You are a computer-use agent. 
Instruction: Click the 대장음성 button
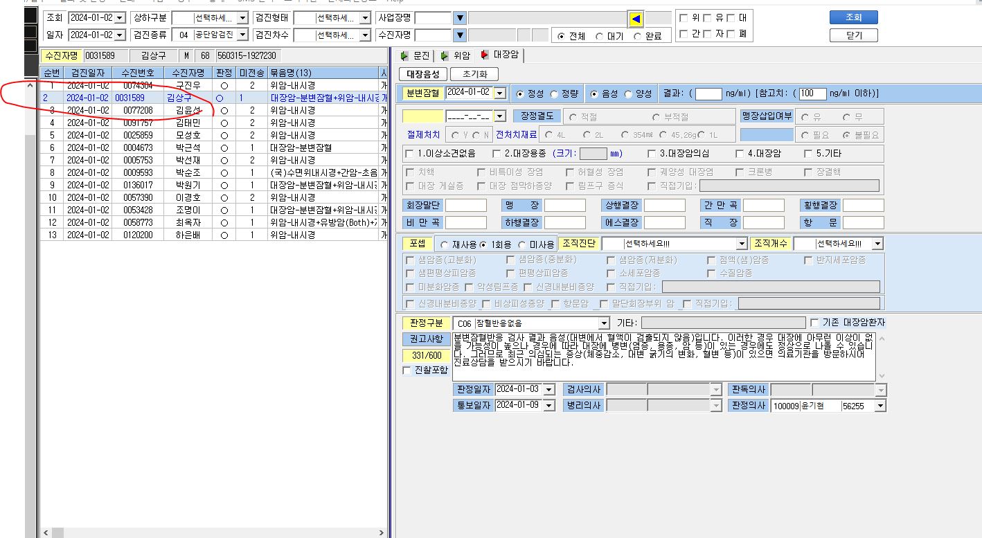[422, 74]
